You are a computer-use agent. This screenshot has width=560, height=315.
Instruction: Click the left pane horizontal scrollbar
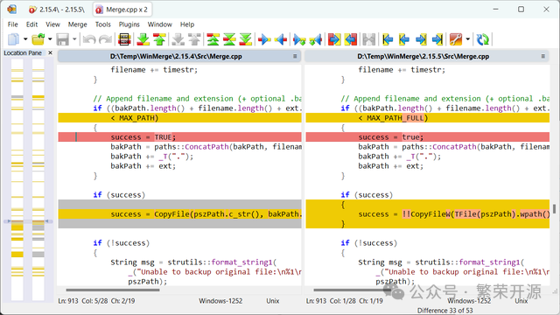pos(179,290)
